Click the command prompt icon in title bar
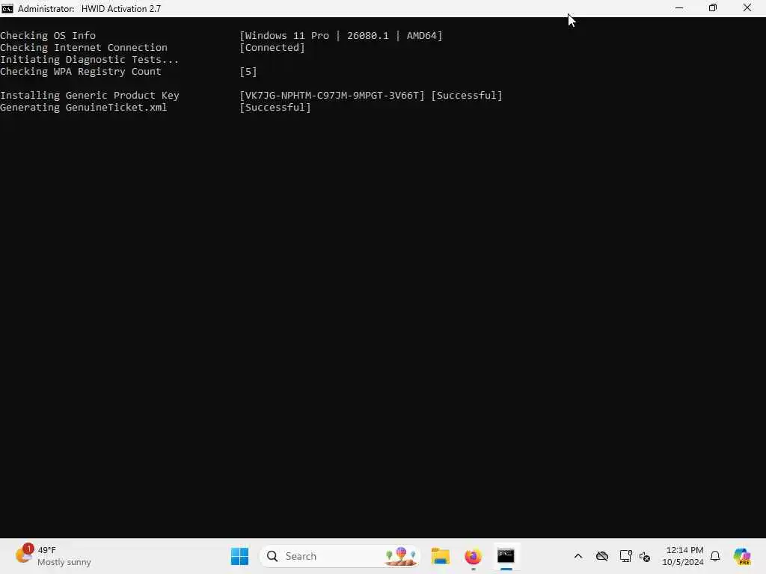766x574 pixels. [x=7, y=8]
